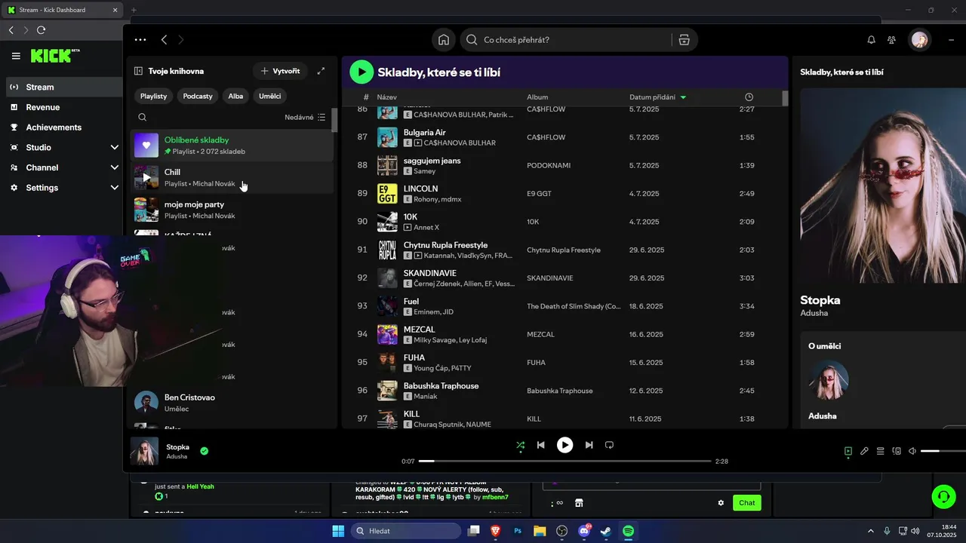Click Babushka Traphouse album link
This screenshot has height=543, width=966.
(559, 391)
